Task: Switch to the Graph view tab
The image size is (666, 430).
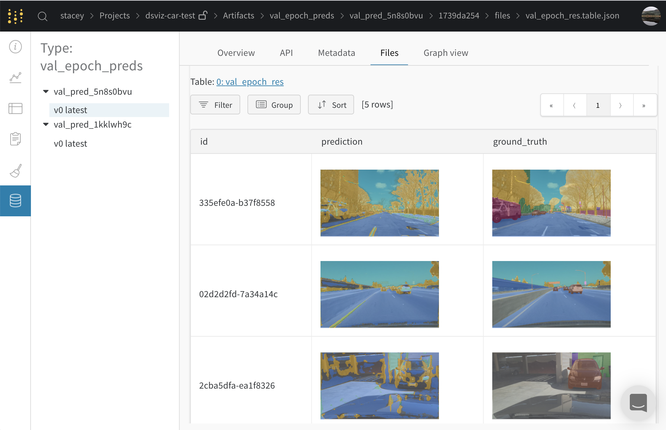Action: [x=446, y=53]
